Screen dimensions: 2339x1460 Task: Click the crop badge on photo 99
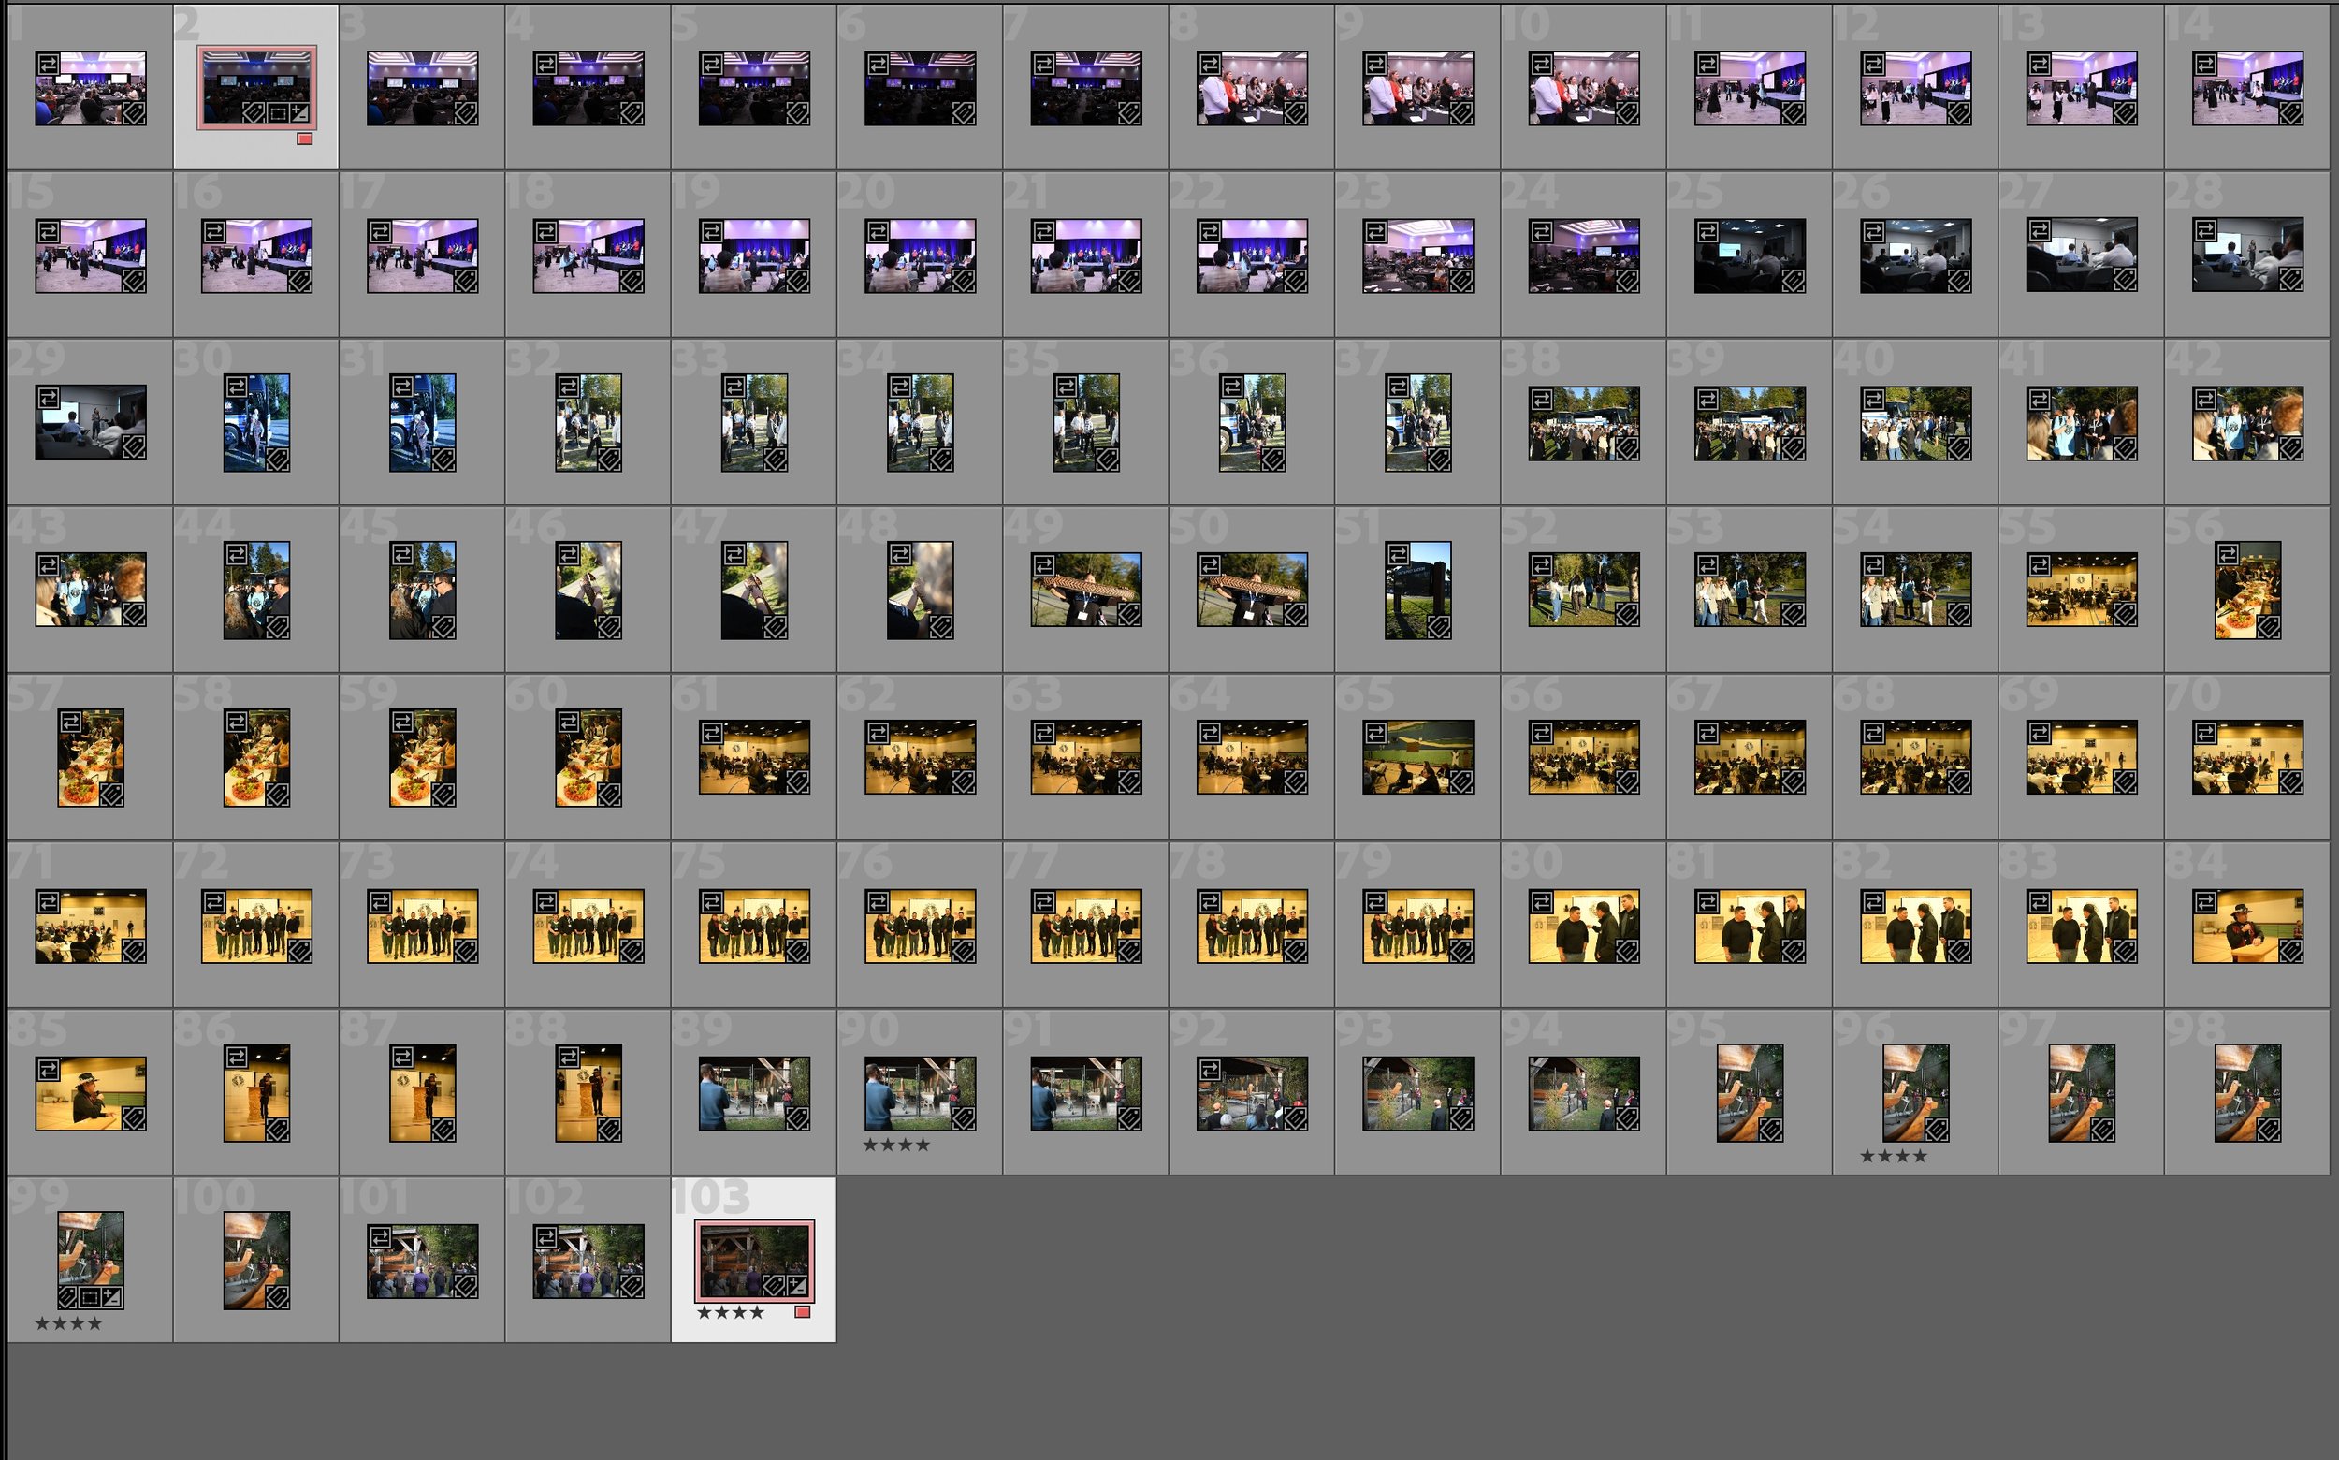(90, 1297)
